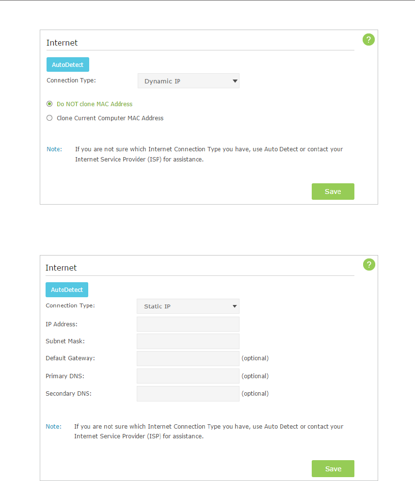The width and height of the screenshot is (415, 481).
Task: Click AutoDetect in the upper Internet panel
Action: click(68, 64)
